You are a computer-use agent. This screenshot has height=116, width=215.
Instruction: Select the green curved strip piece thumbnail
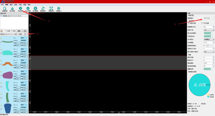point(7,42)
